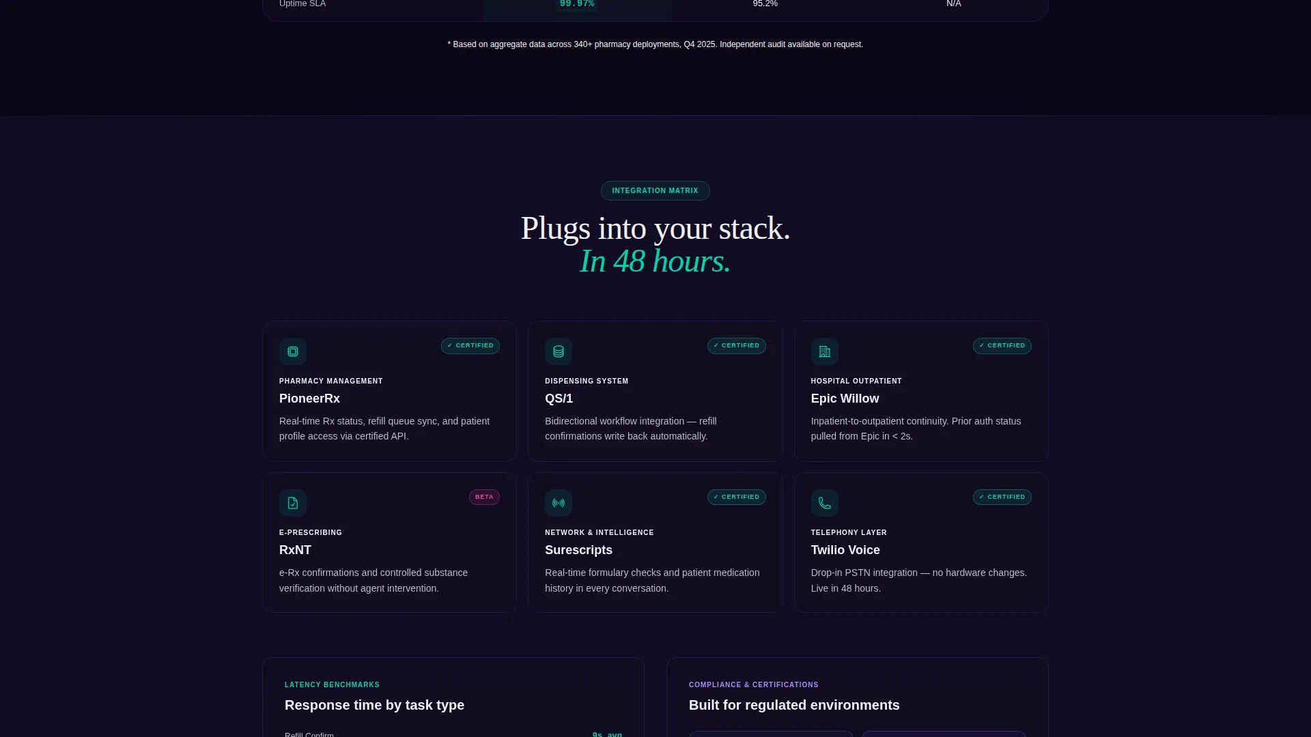Click the Twilio Voice phone icon

(x=825, y=503)
